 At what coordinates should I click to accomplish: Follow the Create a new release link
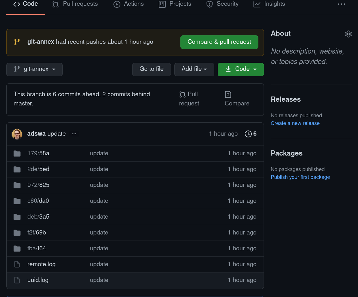[x=295, y=123]
